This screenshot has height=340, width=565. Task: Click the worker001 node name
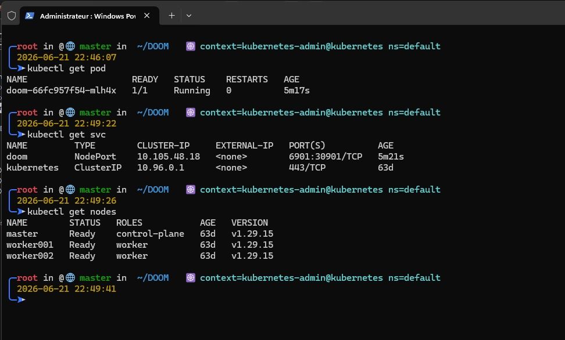30,245
